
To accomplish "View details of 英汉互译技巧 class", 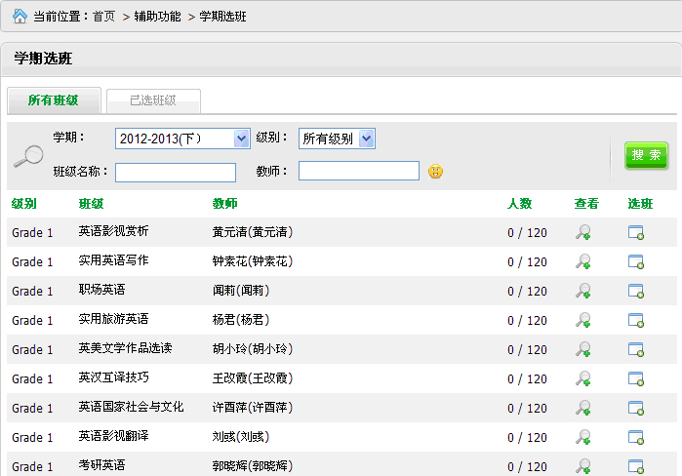I will 583,378.
